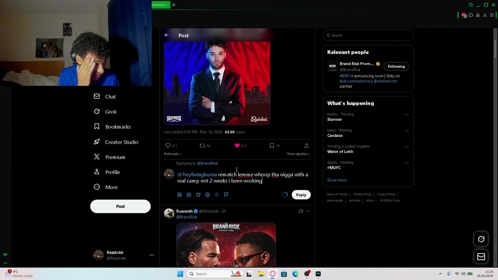This screenshot has width=498, height=280.
Task: Open the floating messages envelope button
Action: (x=481, y=257)
